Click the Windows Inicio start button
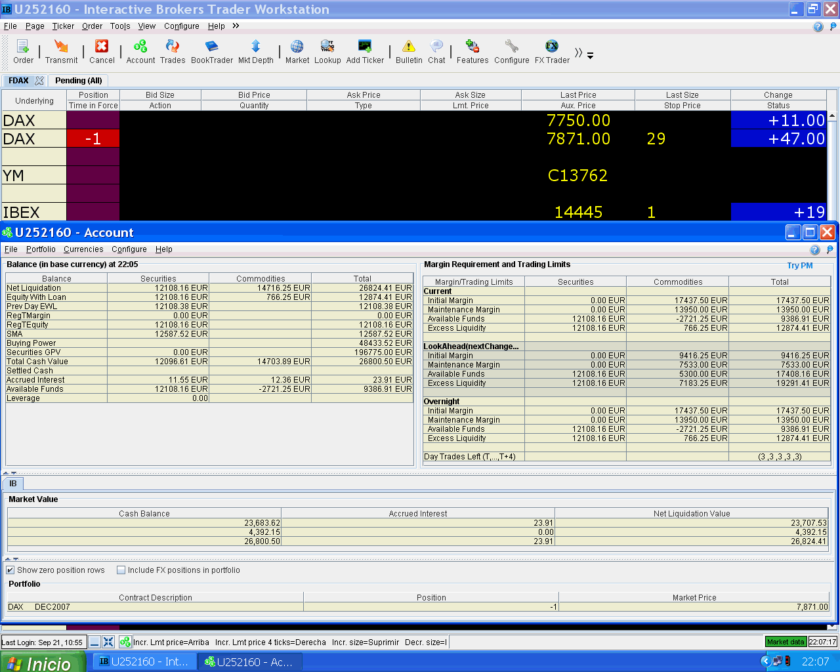The image size is (840, 672). point(42,662)
